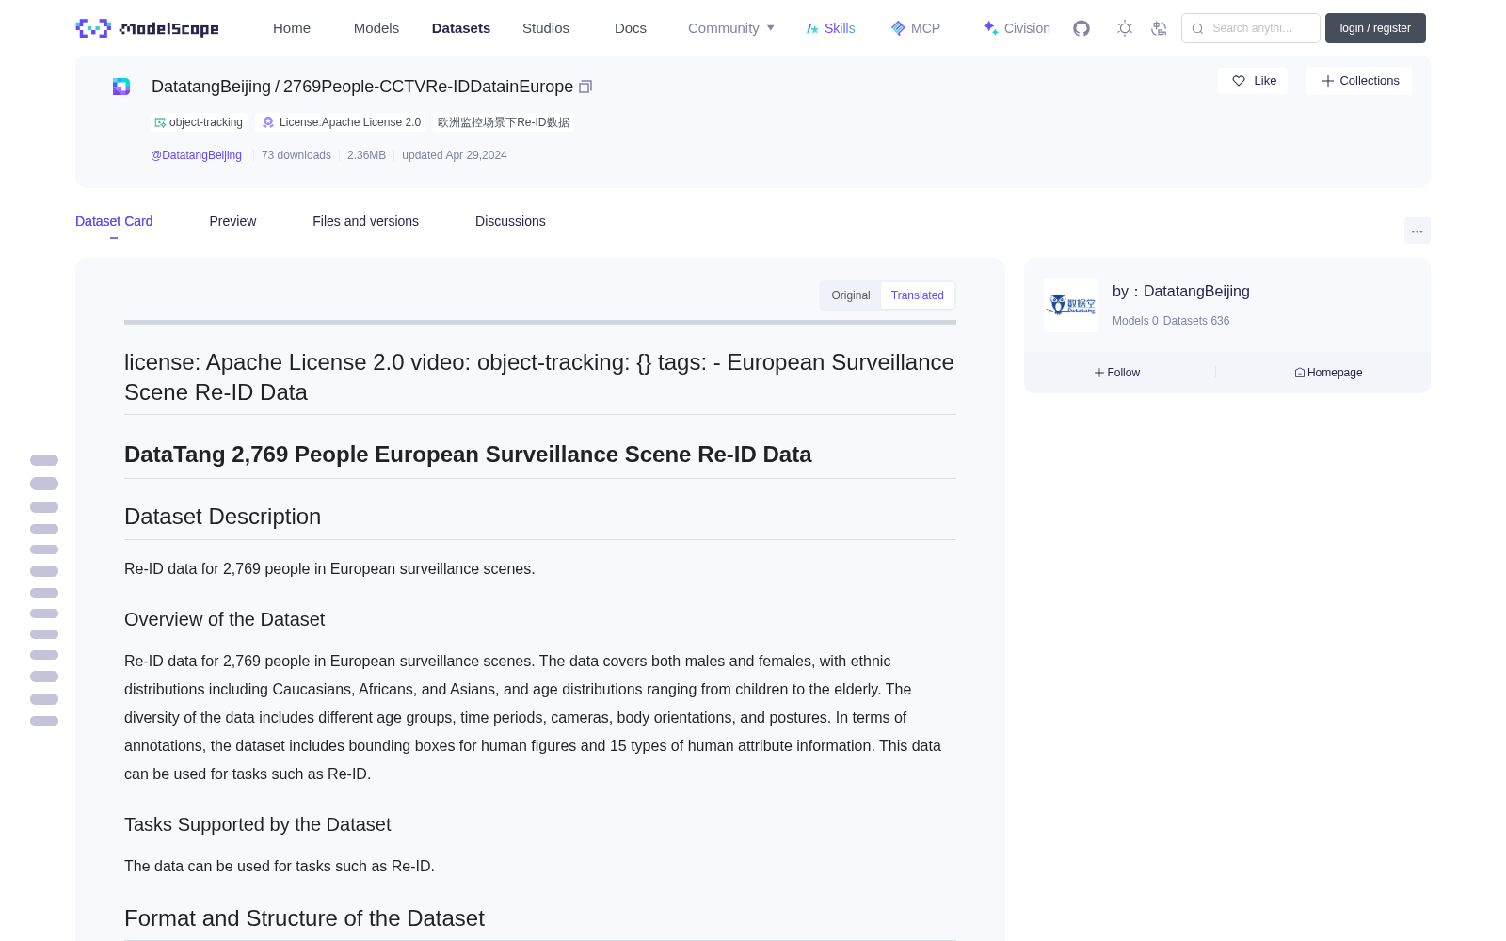
Task: Follow the DatatangBeijing organization
Action: click(1117, 373)
